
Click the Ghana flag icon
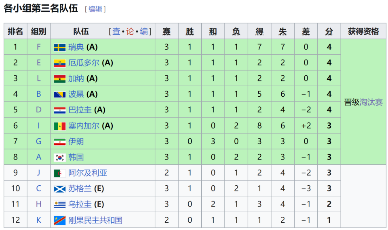[x=60, y=79]
